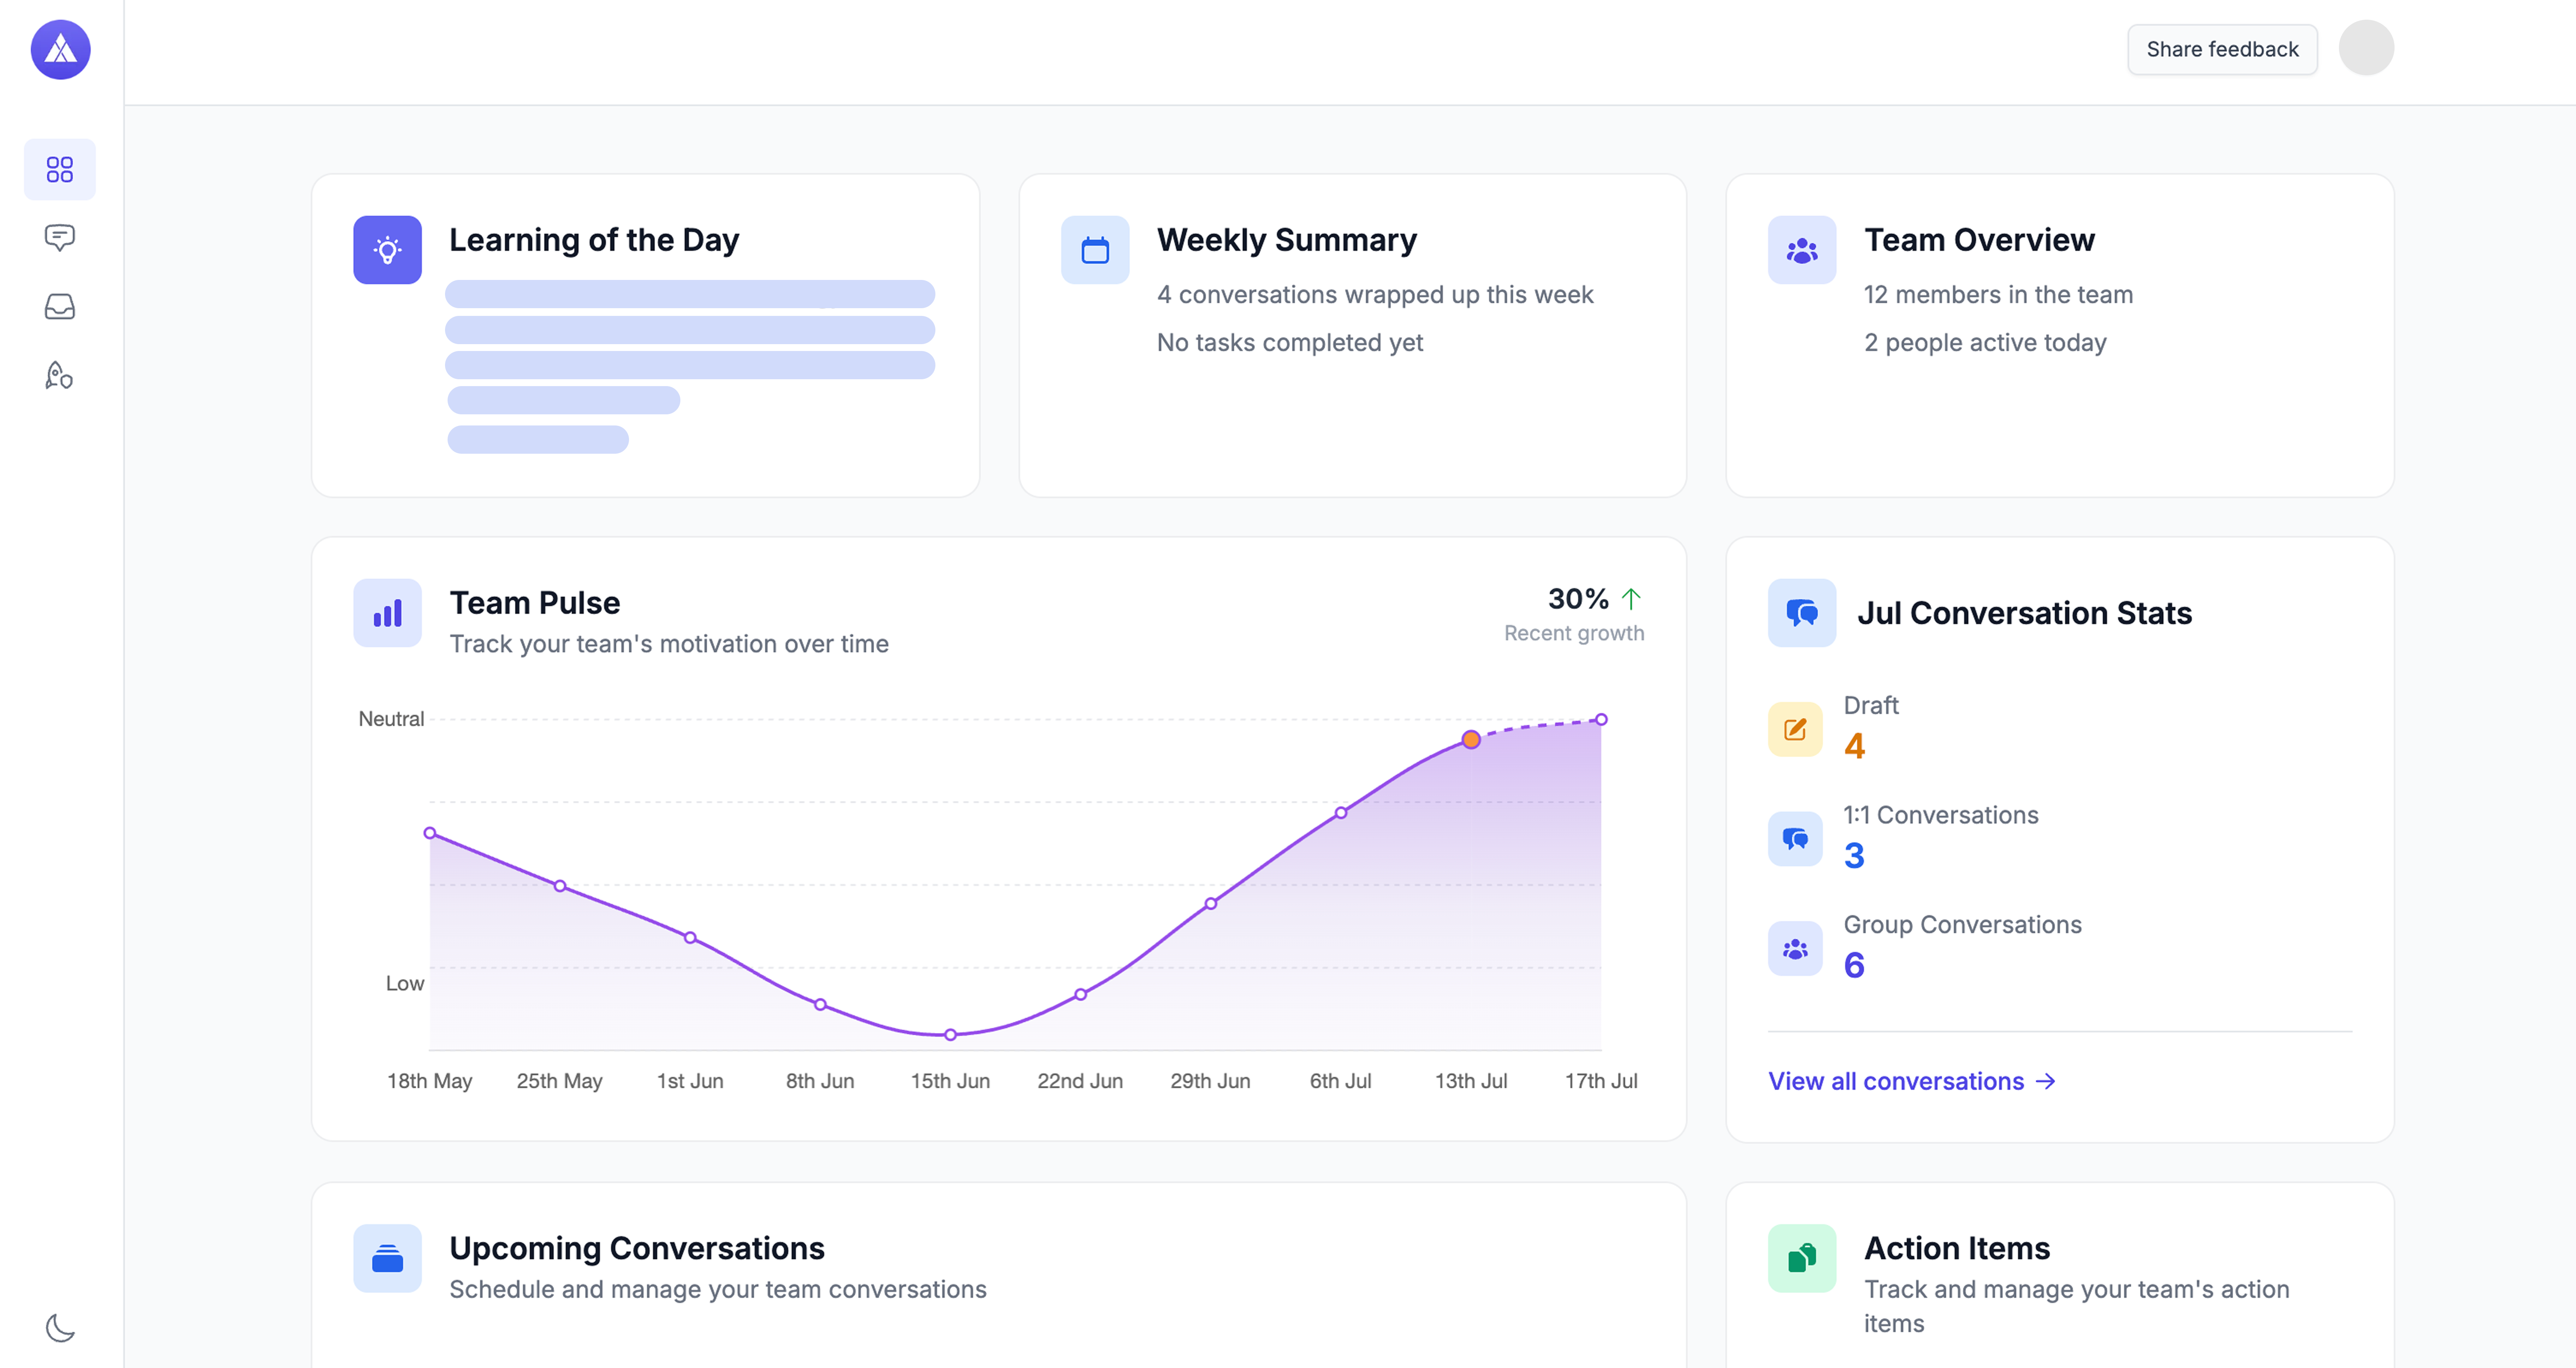2576x1368 pixels.
Task: Click the Weekly Summary calendar icon
Action: 1095,250
